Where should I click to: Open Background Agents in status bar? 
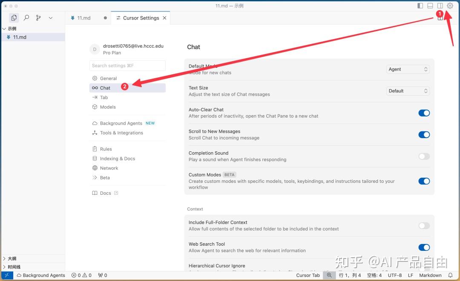(x=41, y=275)
